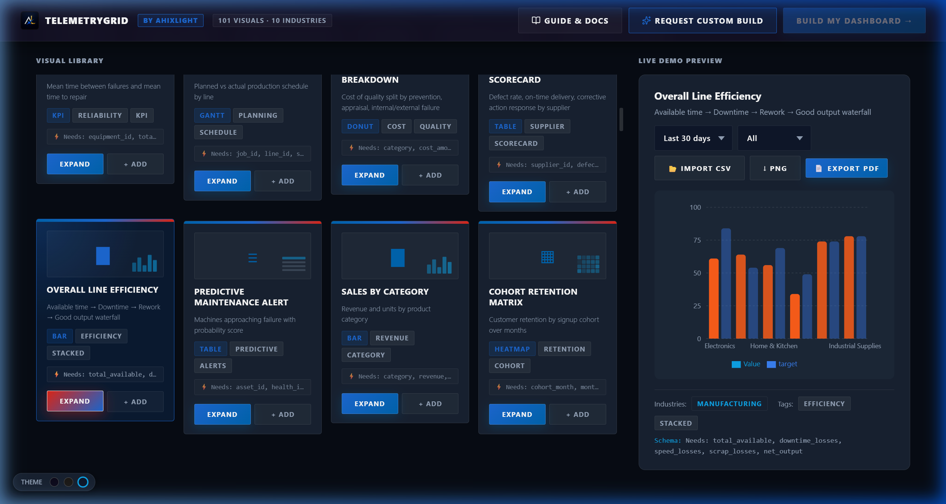Click the SUPPLIER tag on Scorecard card

(x=547, y=126)
